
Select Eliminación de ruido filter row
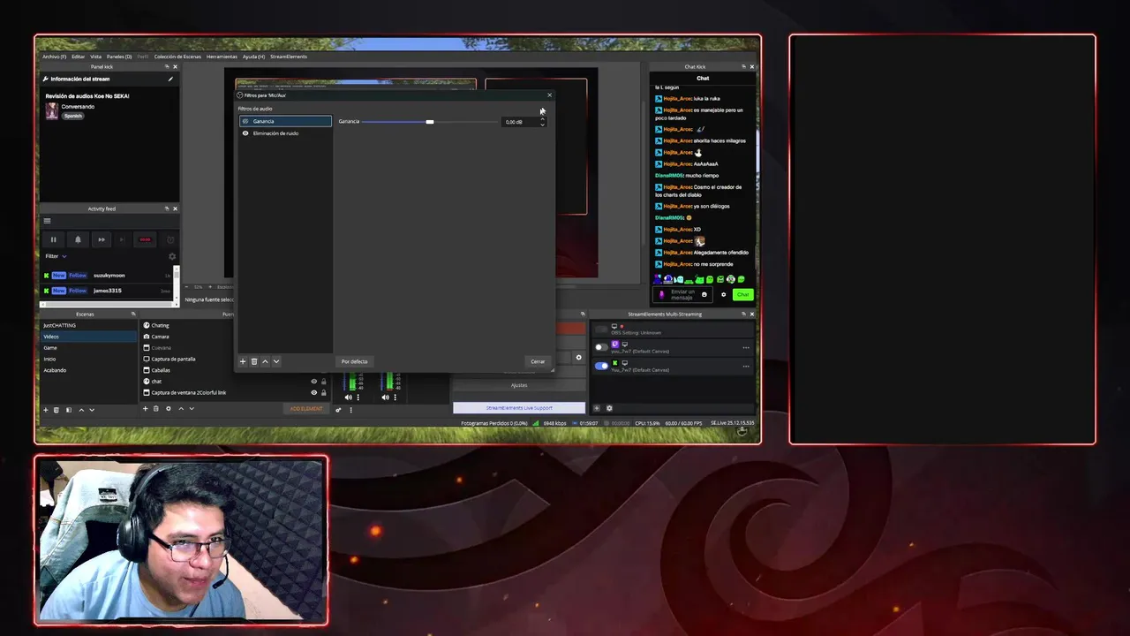coord(286,133)
